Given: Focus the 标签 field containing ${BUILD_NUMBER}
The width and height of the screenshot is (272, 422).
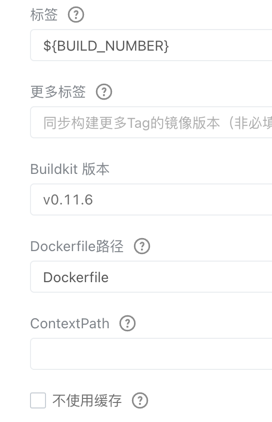Looking at the screenshot, I should pyautogui.click(x=151, y=45).
